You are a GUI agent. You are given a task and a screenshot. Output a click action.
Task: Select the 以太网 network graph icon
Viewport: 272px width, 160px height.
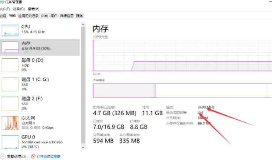point(10,123)
